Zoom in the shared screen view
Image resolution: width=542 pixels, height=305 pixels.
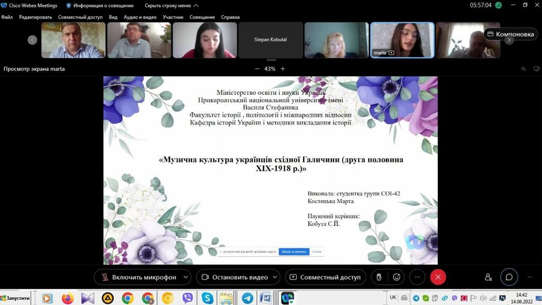click(x=283, y=69)
